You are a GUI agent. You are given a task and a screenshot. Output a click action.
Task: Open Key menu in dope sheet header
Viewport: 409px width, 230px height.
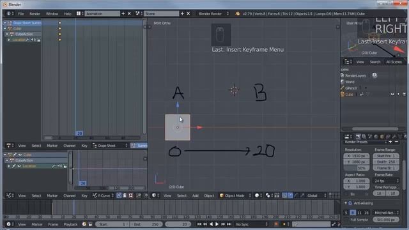(x=84, y=146)
